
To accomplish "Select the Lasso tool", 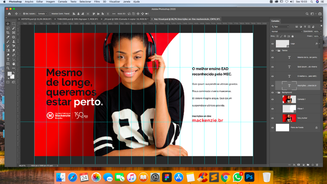I will (x=8, y=28).
